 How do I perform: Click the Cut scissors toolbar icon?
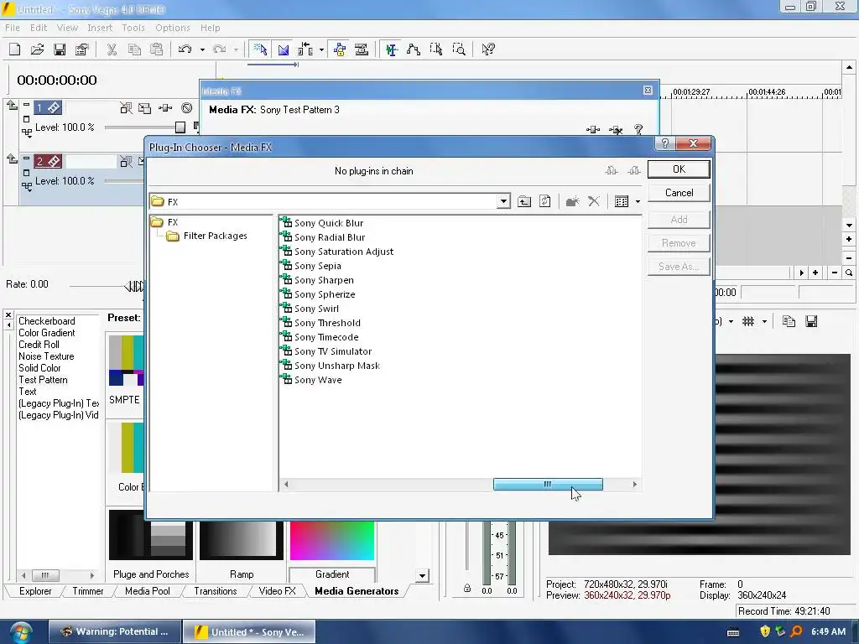coord(112,49)
